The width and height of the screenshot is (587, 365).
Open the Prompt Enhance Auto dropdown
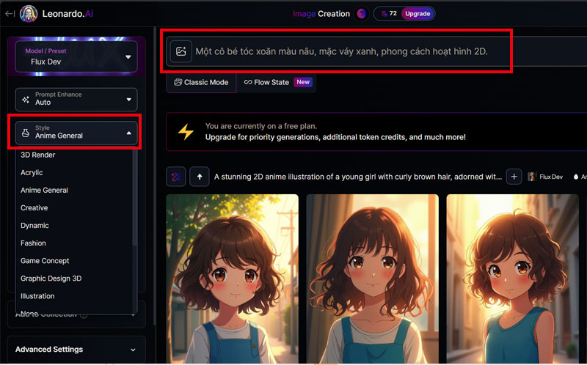(76, 99)
